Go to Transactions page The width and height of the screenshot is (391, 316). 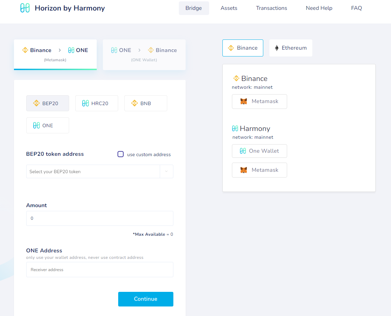click(x=271, y=8)
